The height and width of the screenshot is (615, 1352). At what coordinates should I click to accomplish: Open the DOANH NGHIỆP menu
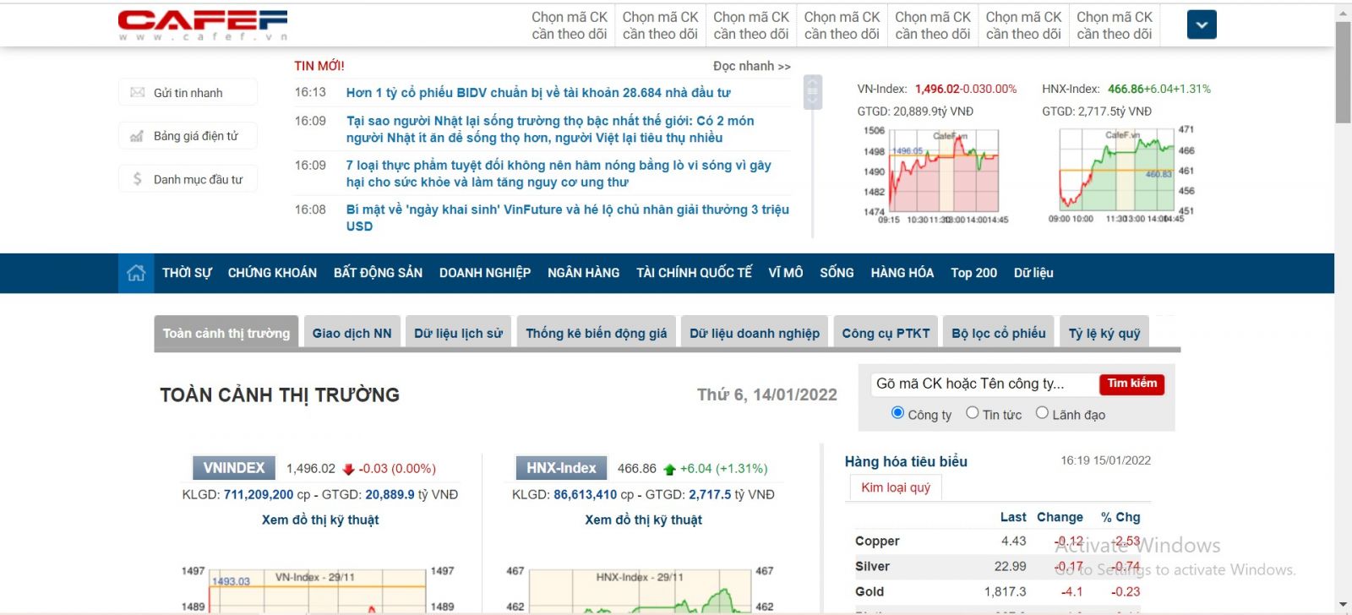tap(485, 273)
